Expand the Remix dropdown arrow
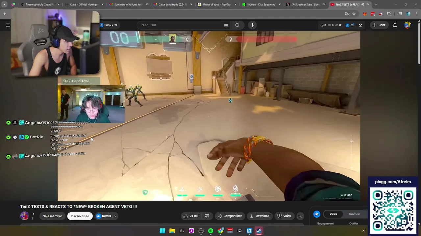The image size is (421, 236). point(115,216)
